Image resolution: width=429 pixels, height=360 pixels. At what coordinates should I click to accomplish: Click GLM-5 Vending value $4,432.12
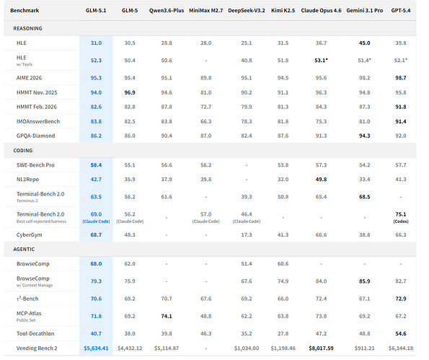[130, 348]
